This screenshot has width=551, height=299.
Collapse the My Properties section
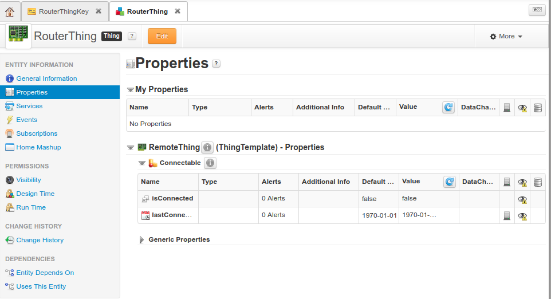tap(131, 90)
